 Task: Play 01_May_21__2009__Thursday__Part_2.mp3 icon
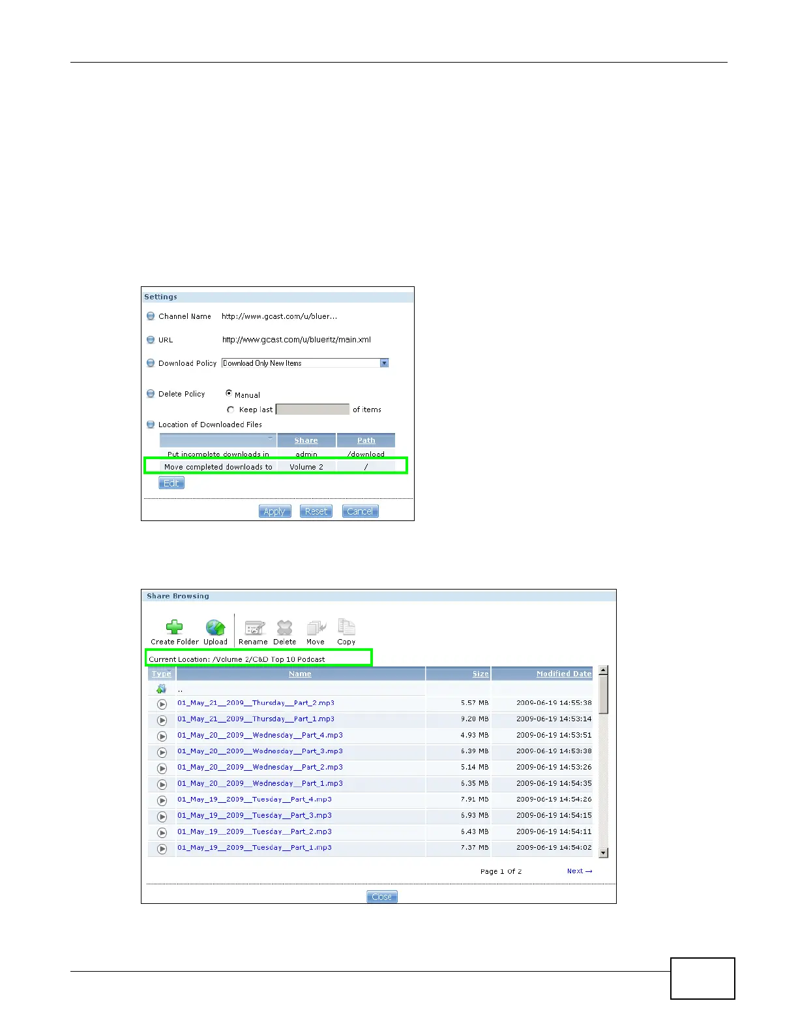(x=162, y=704)
